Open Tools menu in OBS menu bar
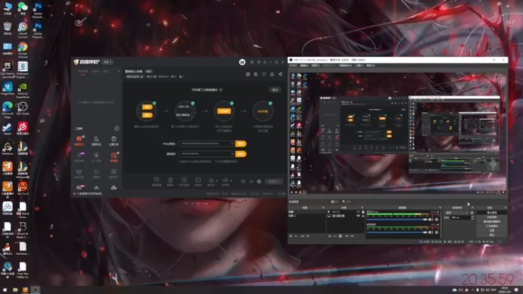Screen dimensions: 523x294 pos(359,65)
